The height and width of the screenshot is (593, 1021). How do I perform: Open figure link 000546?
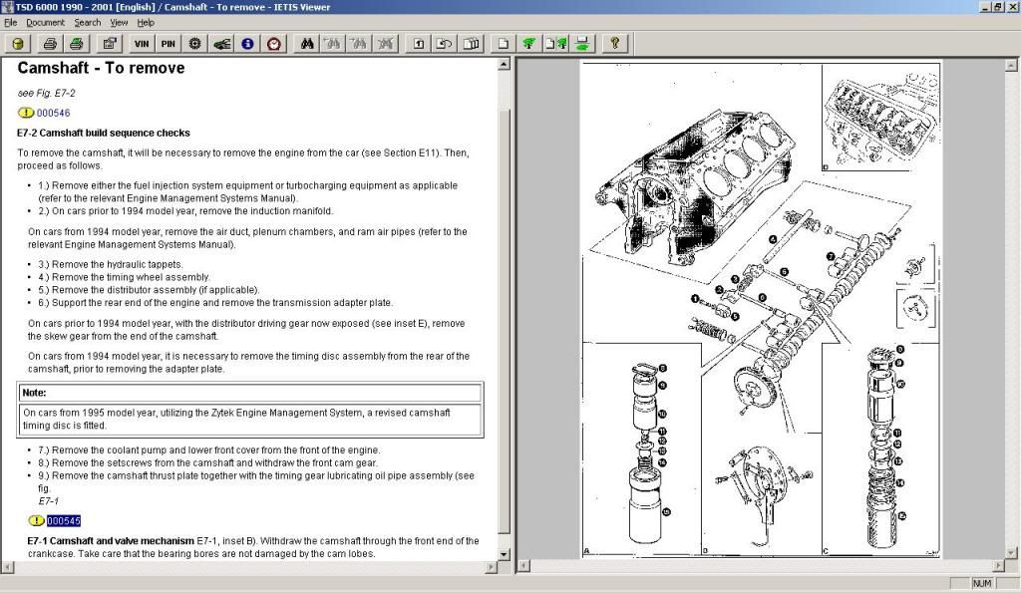tap(53, 113)
